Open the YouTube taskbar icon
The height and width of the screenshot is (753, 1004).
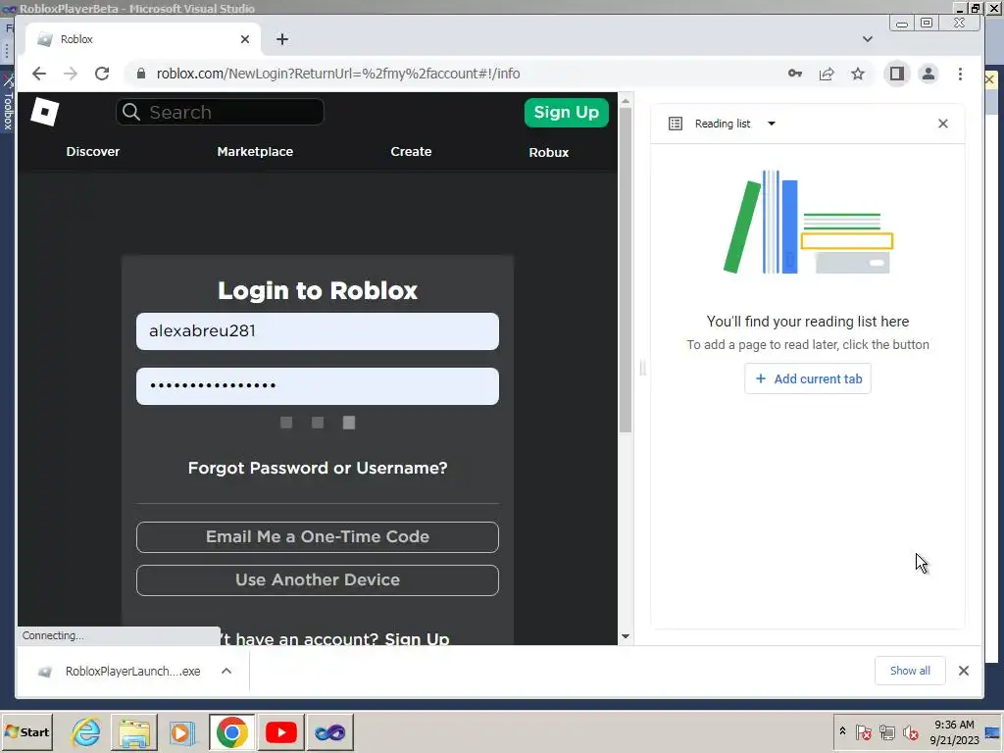pos(281,731)
